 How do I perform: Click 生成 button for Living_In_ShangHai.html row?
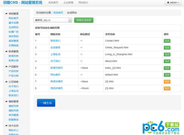coord(167,54)
